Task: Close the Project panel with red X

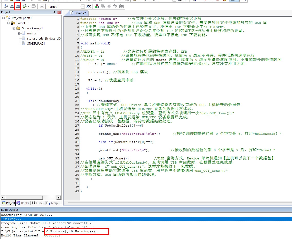Action: [59, 12]
